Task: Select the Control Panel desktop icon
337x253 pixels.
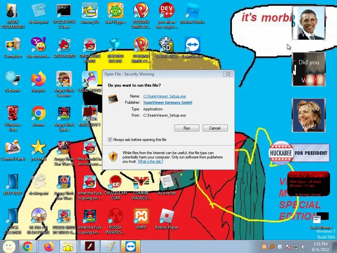Action: pyautogui.click(x=13, y=150)
